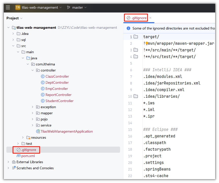Click the controller package icon
The height and width of the screenshot is (183, 219).
38,70
